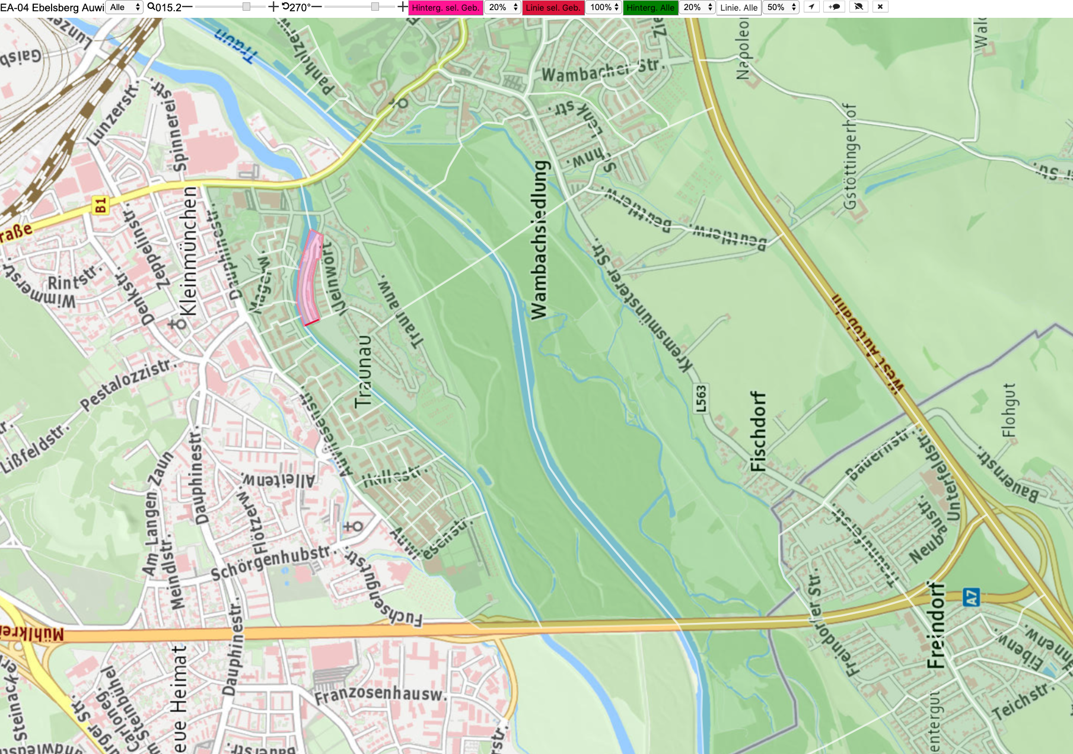Click the location arrow icon
1073x754 pixels.
811,7
